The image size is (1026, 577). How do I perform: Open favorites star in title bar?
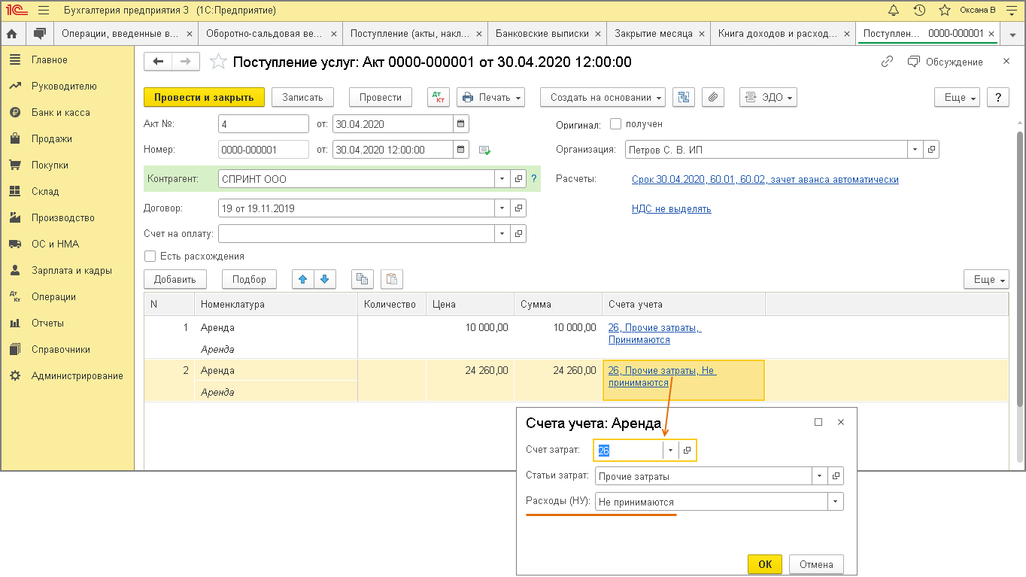[x=944, y=11]
